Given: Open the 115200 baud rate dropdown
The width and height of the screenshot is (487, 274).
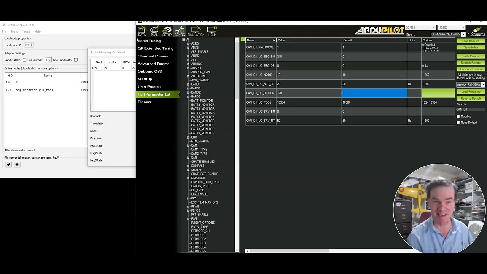Looking at the screenshot, I should (451, 28).
